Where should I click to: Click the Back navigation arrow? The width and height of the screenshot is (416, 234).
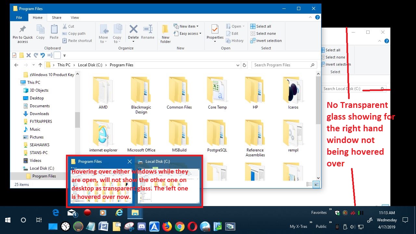pos(16,65)
